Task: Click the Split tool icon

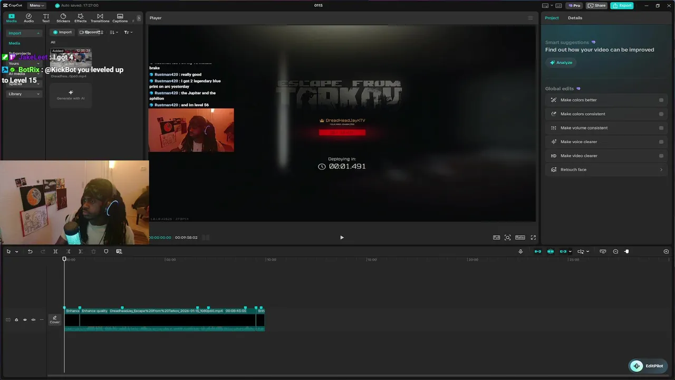Action: coord(55,251)
